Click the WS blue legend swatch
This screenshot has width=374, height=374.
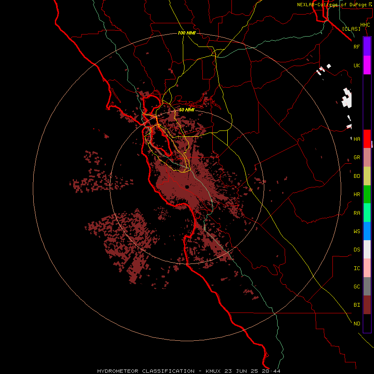(x=367, y=231)
